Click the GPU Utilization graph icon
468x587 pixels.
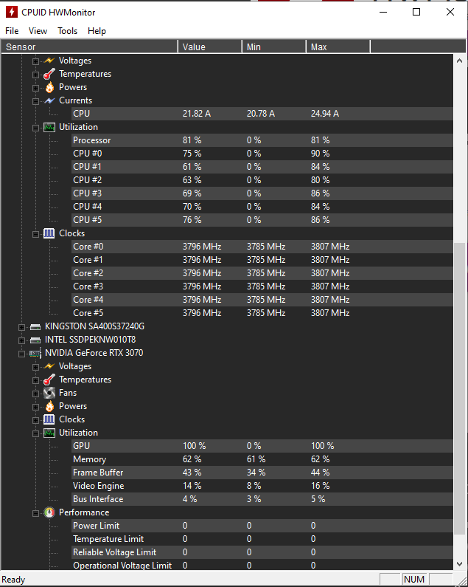click(49, 433)
